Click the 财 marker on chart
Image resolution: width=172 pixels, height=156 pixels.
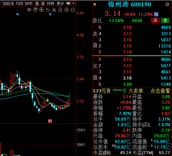pos(50,121)
